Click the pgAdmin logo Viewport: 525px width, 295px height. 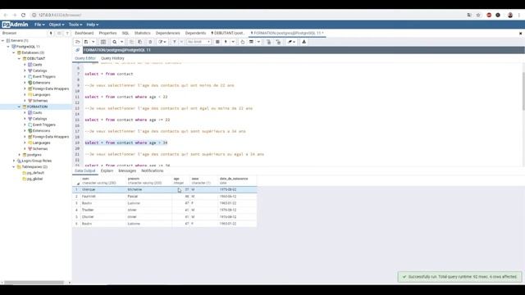(x=15, y=25)
